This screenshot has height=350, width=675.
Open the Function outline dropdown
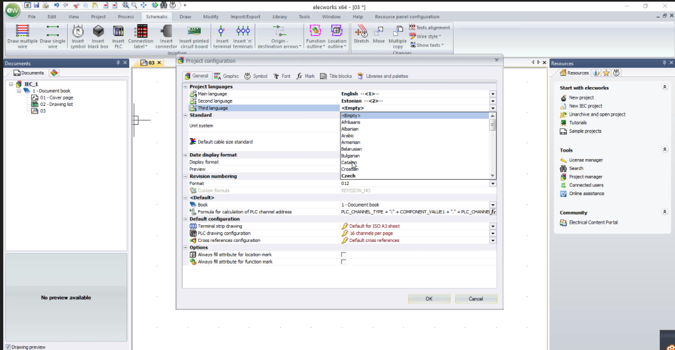316,37
